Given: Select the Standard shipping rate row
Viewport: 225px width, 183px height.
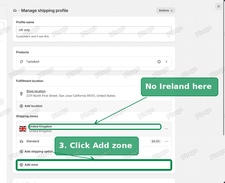Looking at the screenshot, I should click(x=94, y=142).
